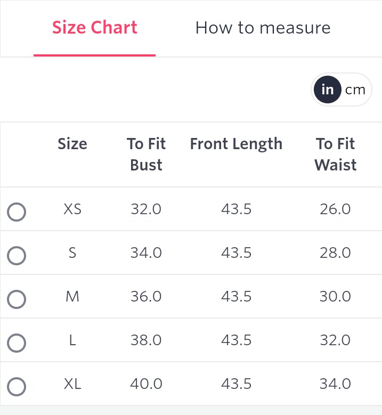Set units to inches with 'in'
Viewport: 382px width, 415px height.
(328, 89)
